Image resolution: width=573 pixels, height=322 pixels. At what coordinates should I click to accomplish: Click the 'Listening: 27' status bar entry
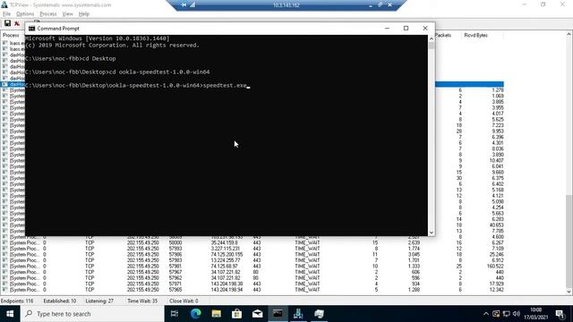[x=99, y=301]
